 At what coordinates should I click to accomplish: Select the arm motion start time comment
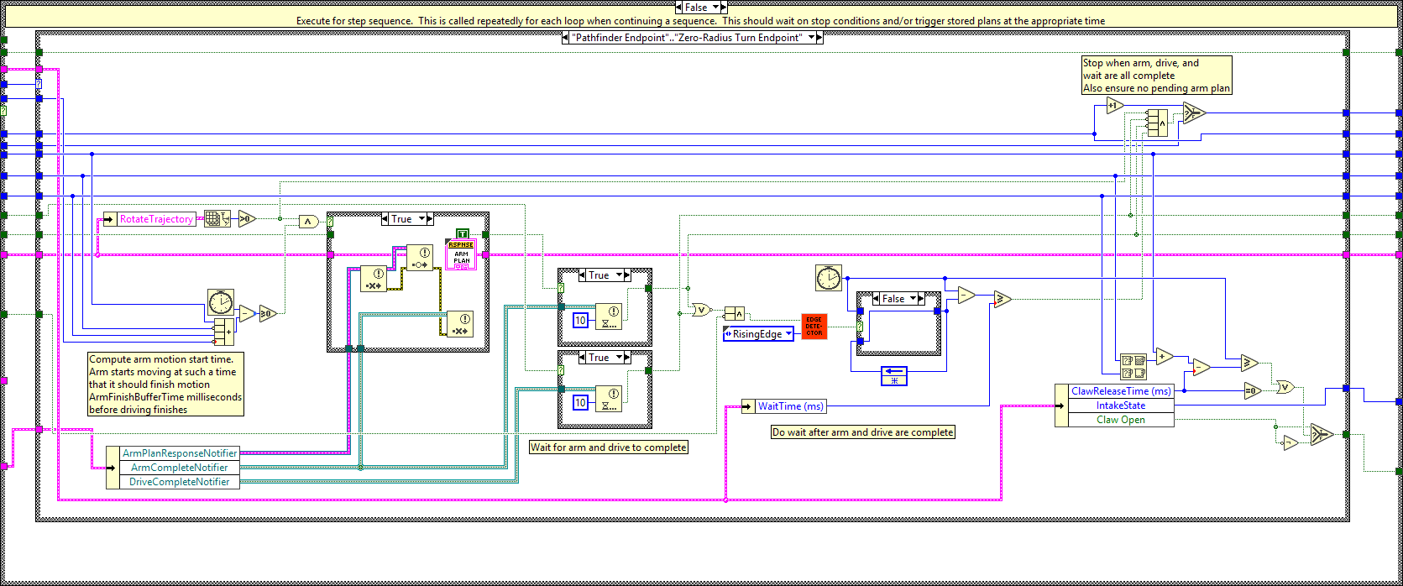coord(166,385)
